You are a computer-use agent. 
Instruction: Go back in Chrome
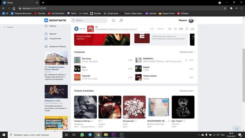point(3,8)
